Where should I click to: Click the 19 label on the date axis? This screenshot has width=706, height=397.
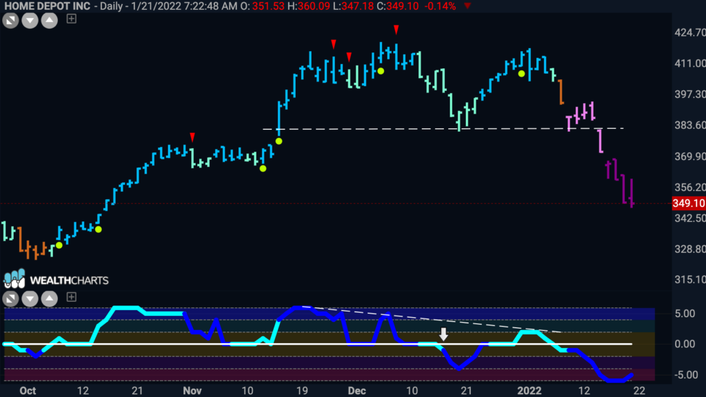point(302,390)
